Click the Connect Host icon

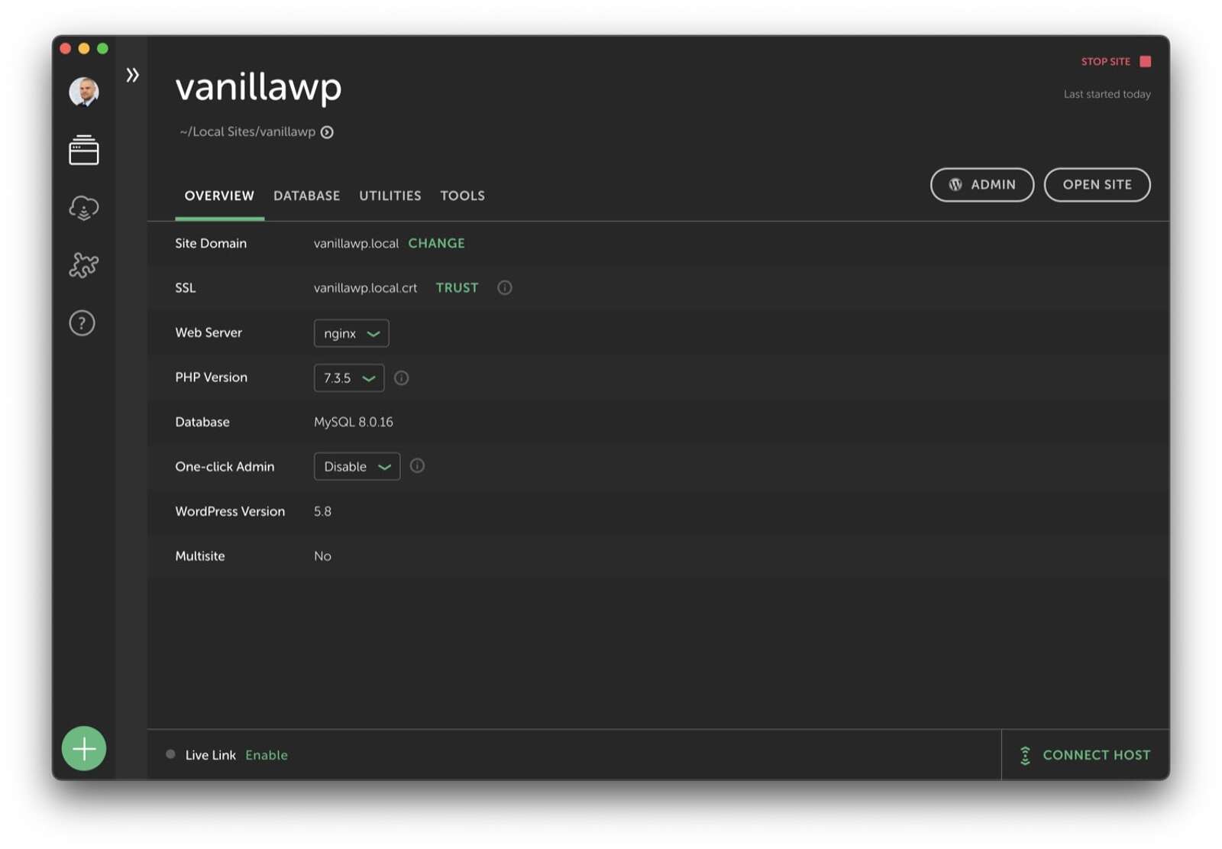[x=1025, y=755]
